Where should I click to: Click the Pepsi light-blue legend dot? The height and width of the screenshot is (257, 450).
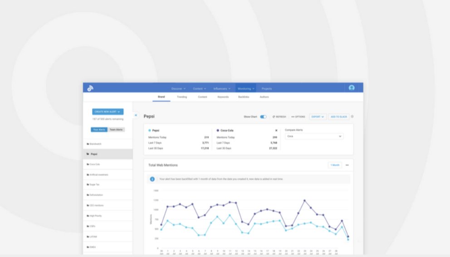150,130
